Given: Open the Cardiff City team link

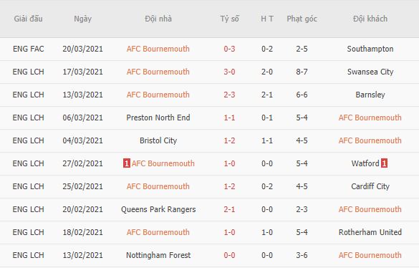Looking at the screenshot, I should click(370, 186).
